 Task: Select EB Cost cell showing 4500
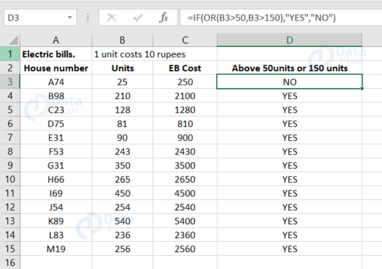[x=185, y=193]
